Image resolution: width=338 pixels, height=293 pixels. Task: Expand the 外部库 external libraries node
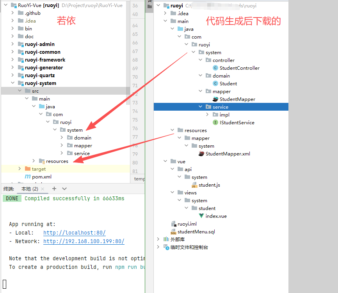[158, 239]
